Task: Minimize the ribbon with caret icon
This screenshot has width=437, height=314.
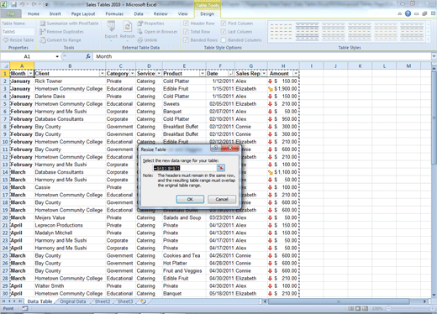Action: [x=400, y=13]
